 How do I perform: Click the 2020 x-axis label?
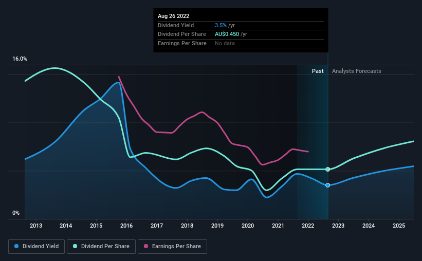pos(248,226)
